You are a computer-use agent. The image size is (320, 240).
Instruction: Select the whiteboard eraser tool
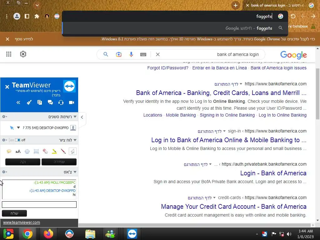(45, 151)
